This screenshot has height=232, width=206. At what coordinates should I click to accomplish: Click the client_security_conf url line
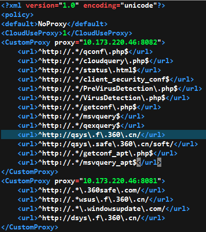[106, 80]
